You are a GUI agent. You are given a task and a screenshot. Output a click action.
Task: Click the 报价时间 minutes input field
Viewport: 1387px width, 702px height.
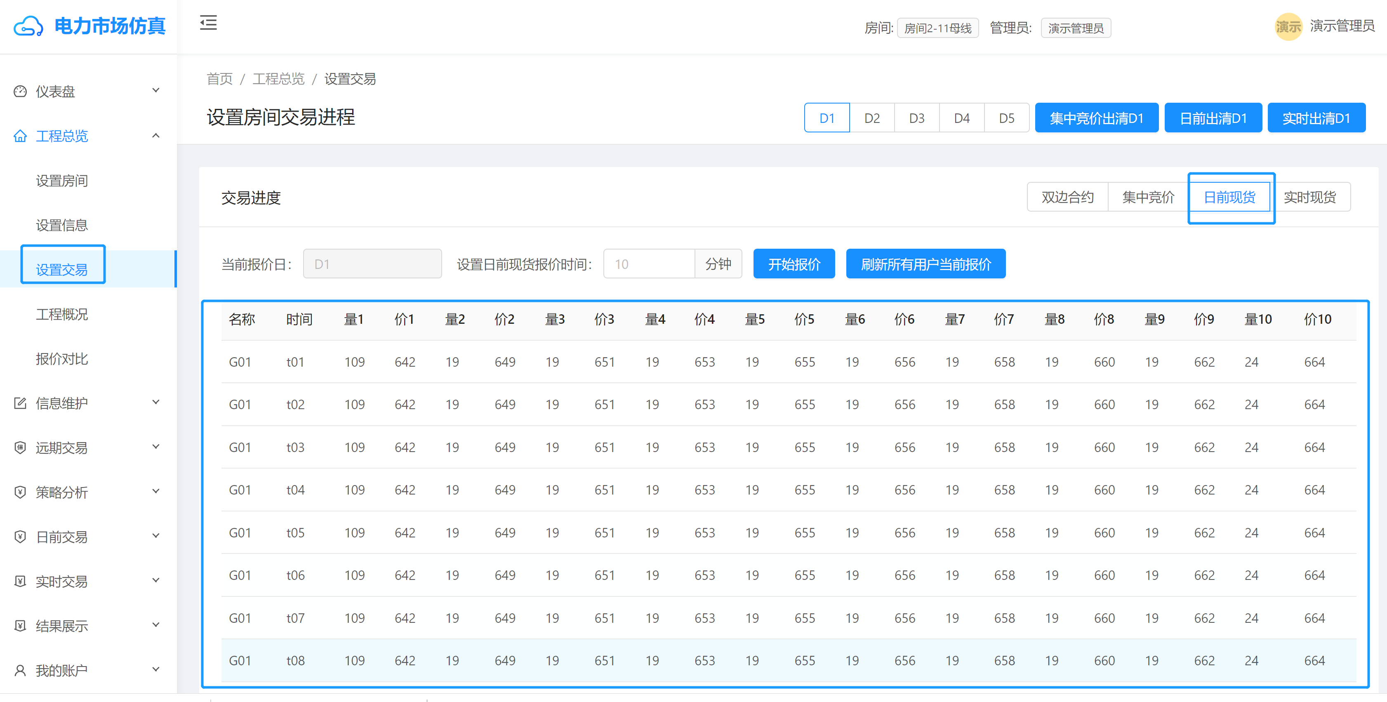(x=649, y=264)
